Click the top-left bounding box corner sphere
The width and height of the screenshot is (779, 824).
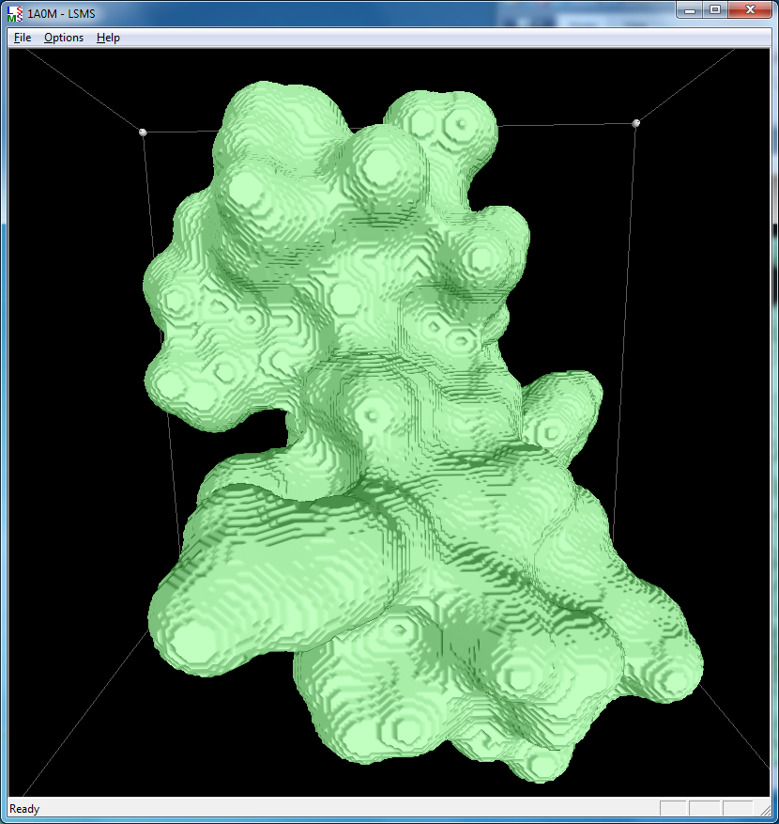[x=143, y=132]
